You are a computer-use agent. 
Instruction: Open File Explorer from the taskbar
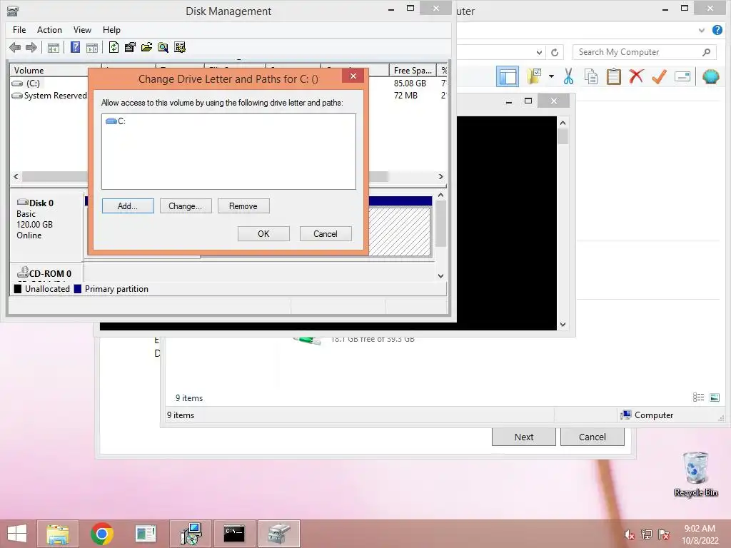(x=58, y=534)
